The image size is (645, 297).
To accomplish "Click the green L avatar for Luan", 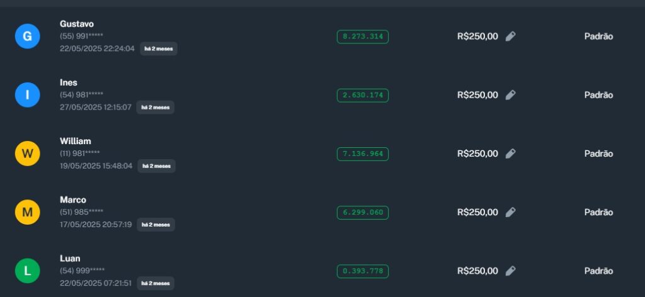I will pos(27,271).
